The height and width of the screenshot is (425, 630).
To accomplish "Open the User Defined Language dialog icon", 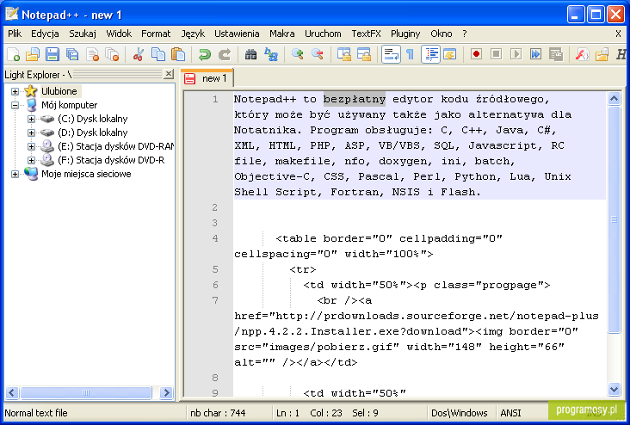I will click(x=450, y=54).
